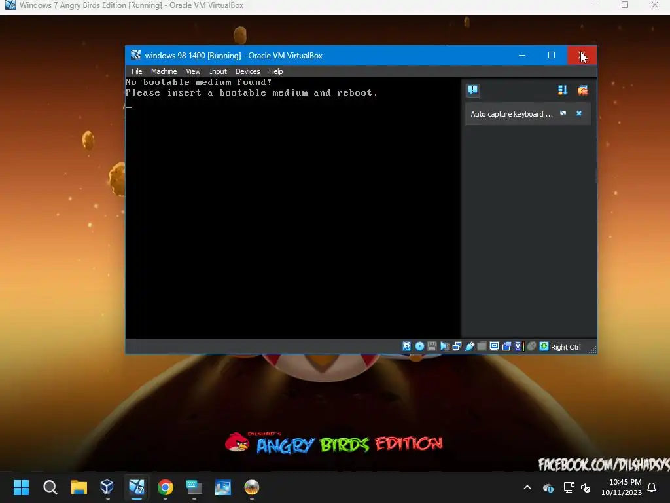Open the notifications bell
Viewport: 670px width, 503px height.
[x=652, y=487]
